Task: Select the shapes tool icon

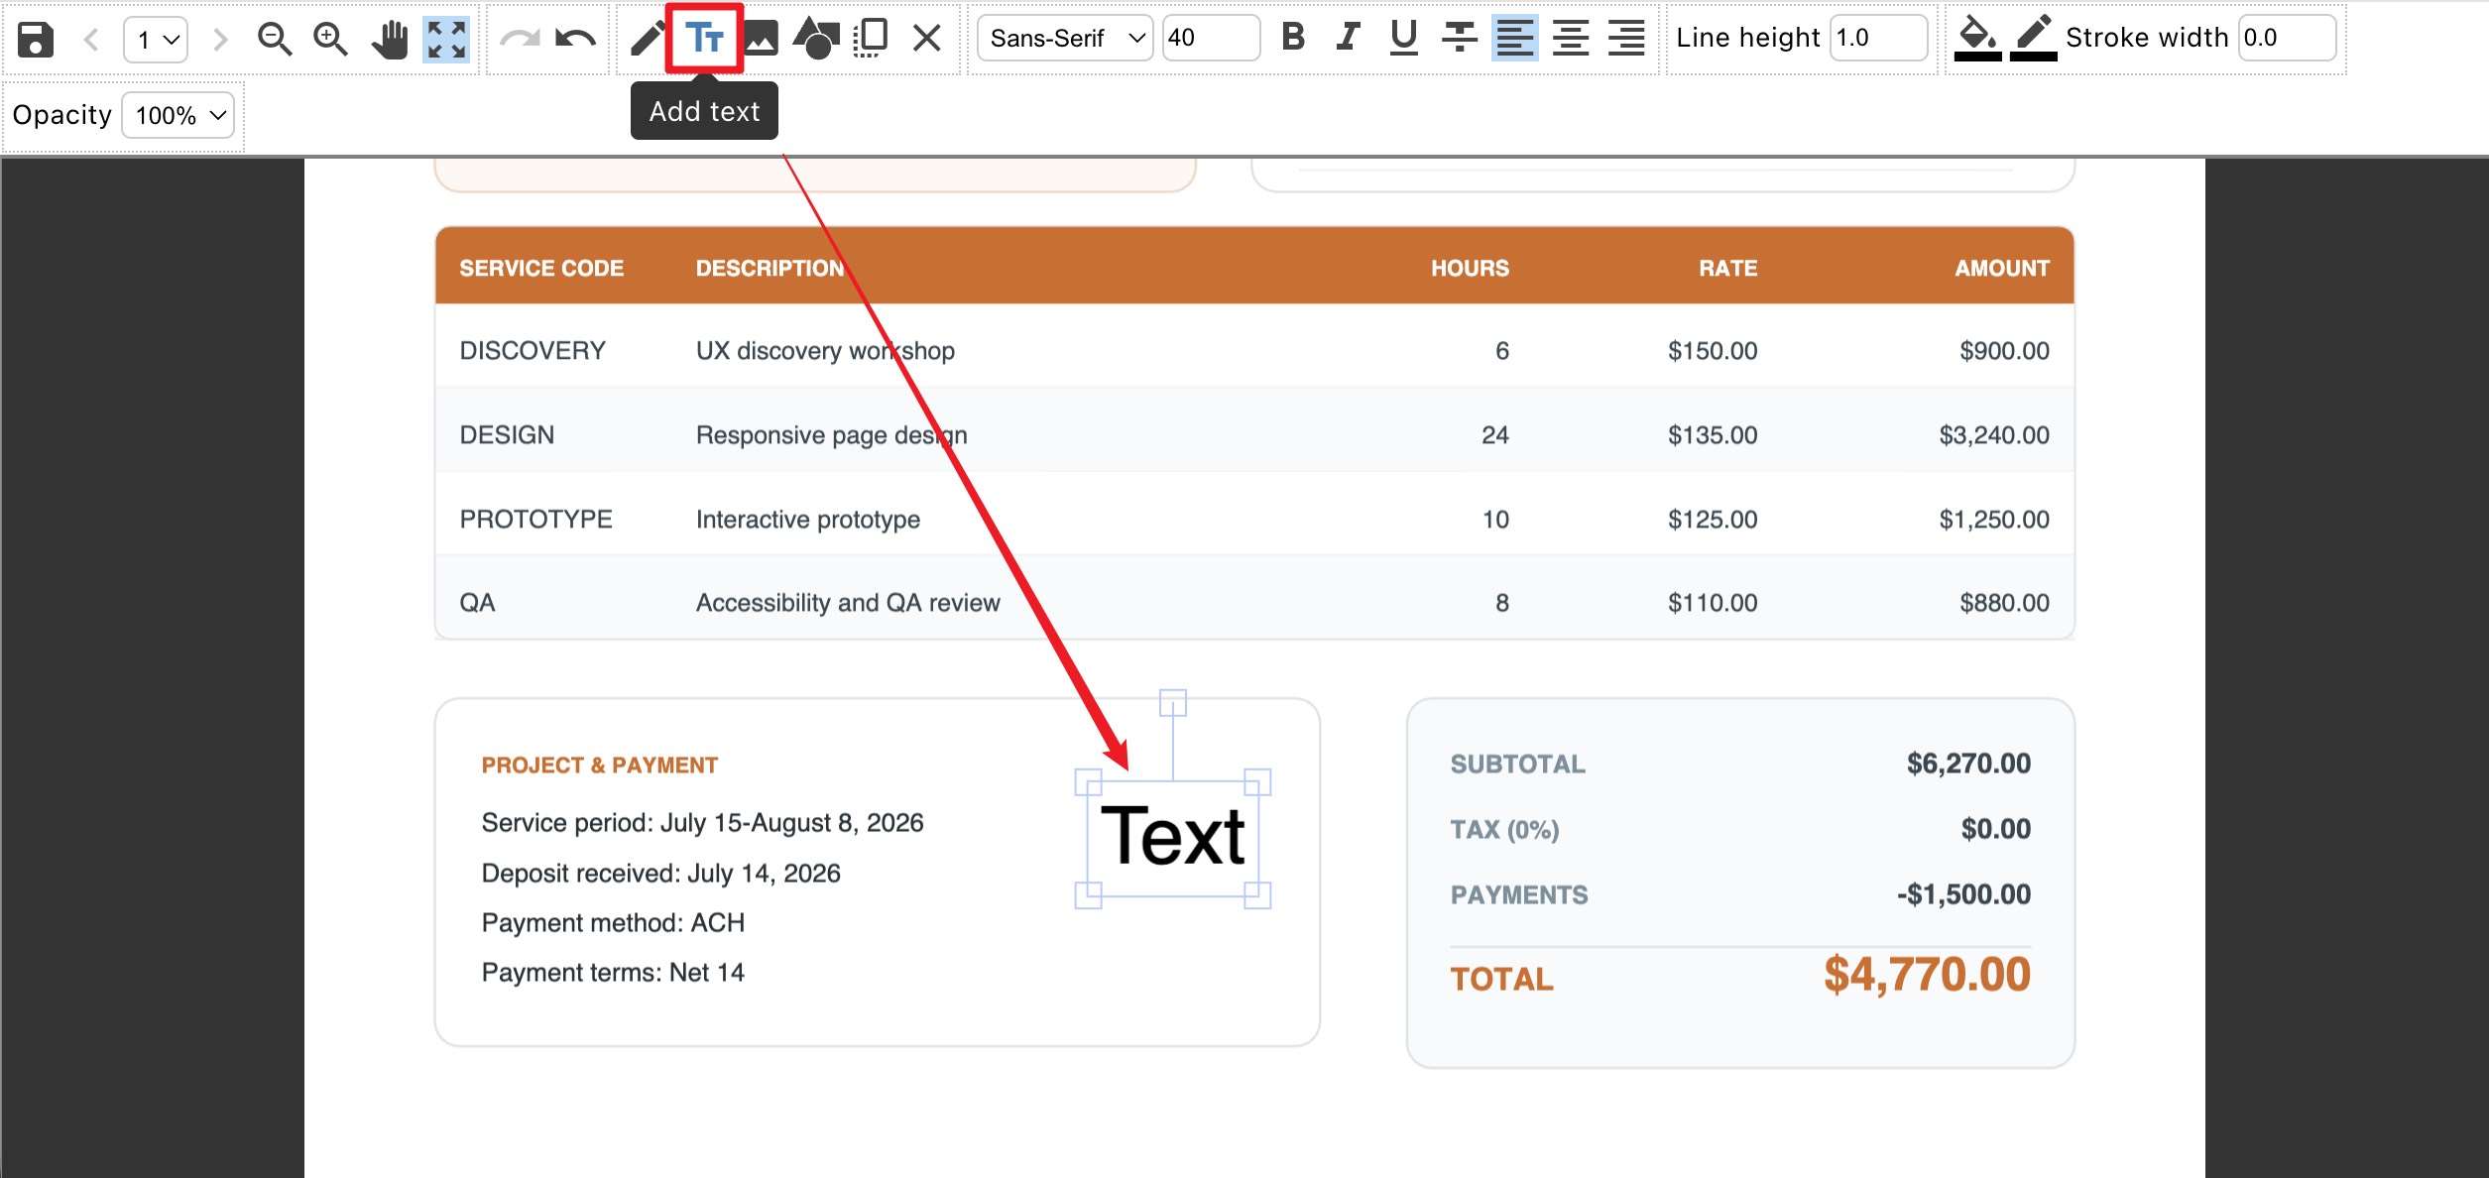Action: (x=817, y=39)
